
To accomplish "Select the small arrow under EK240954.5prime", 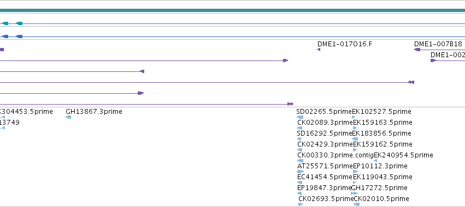I will (x=375, y=161).
